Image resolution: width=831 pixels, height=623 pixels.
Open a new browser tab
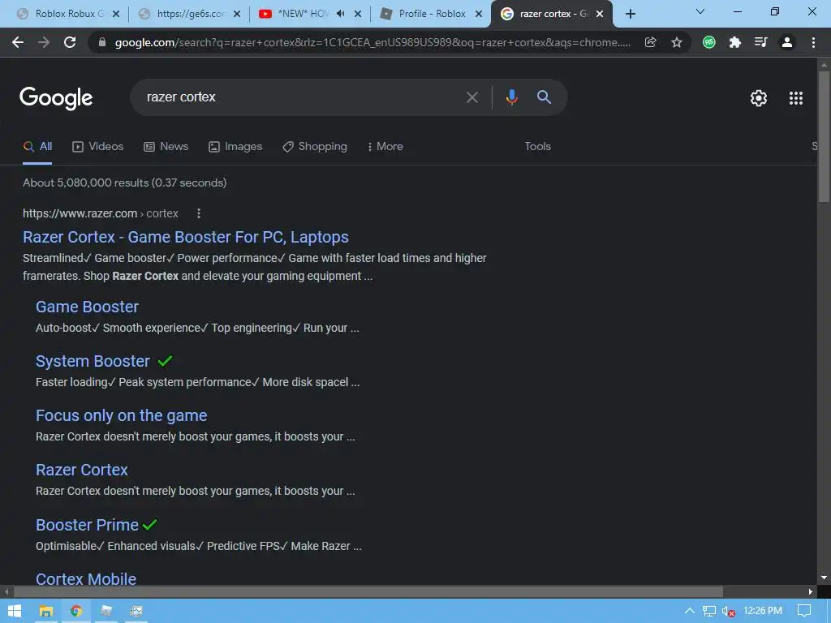pyautogui.click(x=630, y=14)
